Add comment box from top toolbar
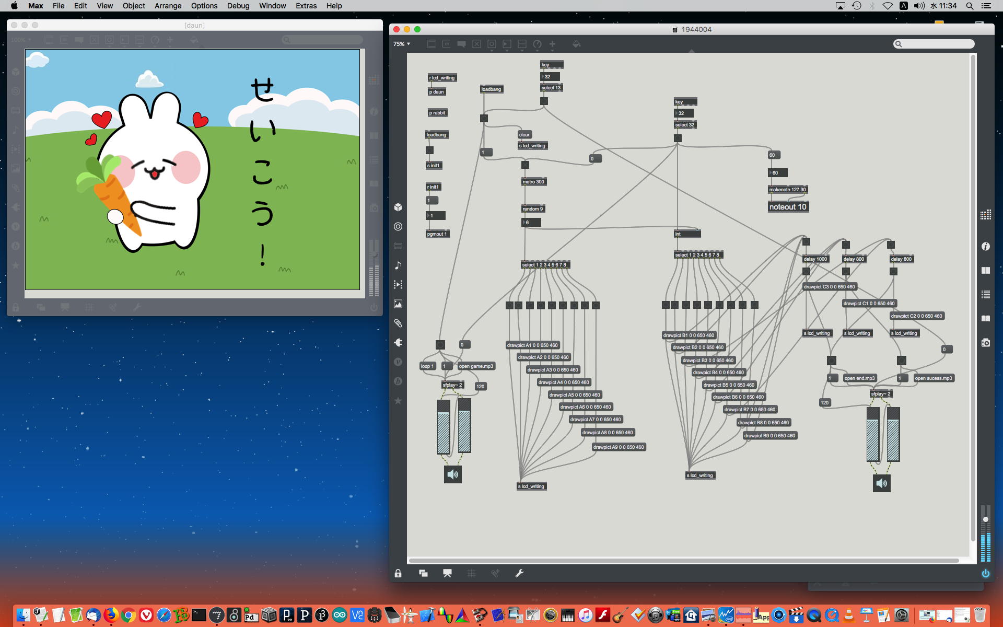Image resolution: width=1003 pixels, height=627 pixels. [461, 44]
